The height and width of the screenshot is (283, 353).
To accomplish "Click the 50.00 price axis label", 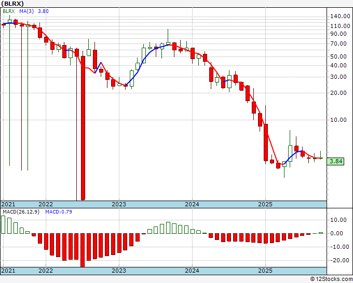I will [x=338, y=56].
